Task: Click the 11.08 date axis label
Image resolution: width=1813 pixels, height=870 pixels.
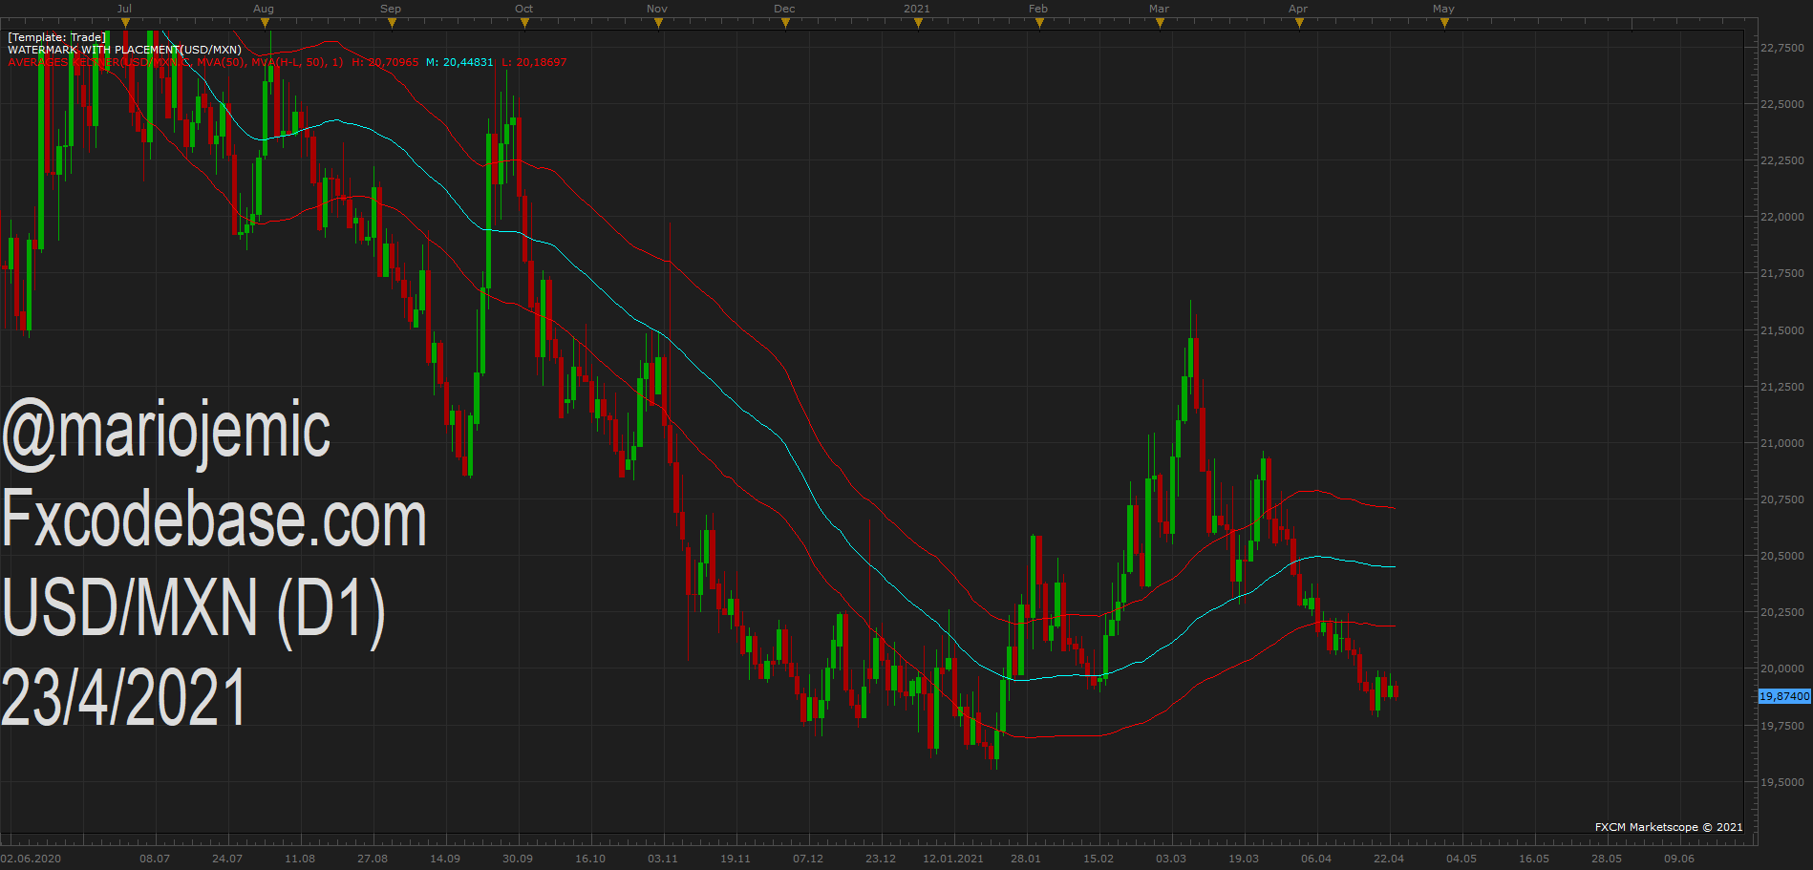Action: pyautogui.click(x=300, y=859)
